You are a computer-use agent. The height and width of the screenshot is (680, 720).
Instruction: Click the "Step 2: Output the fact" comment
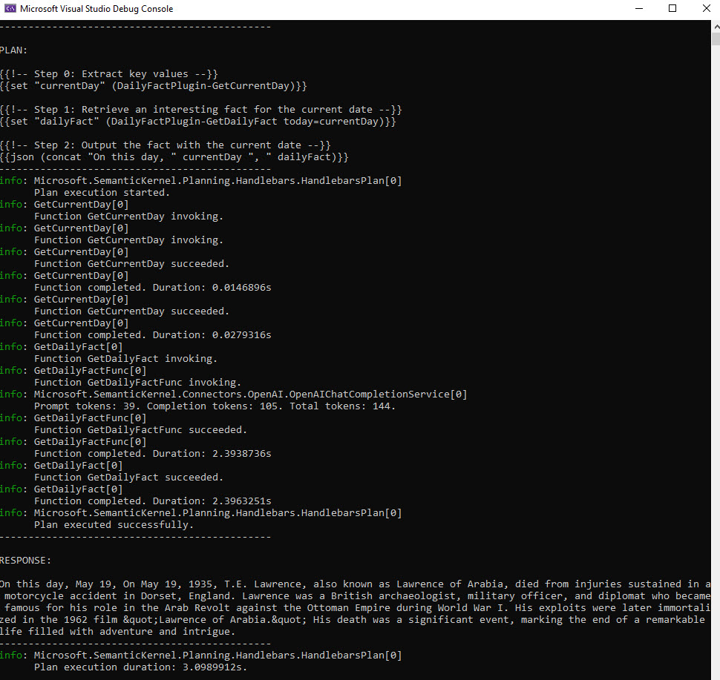(166, 145)
